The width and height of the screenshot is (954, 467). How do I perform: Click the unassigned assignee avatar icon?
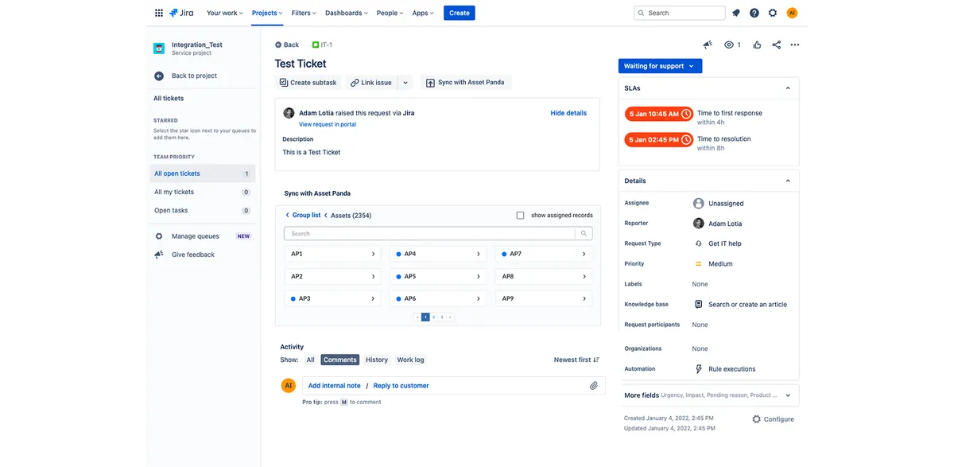coord(699,203)
